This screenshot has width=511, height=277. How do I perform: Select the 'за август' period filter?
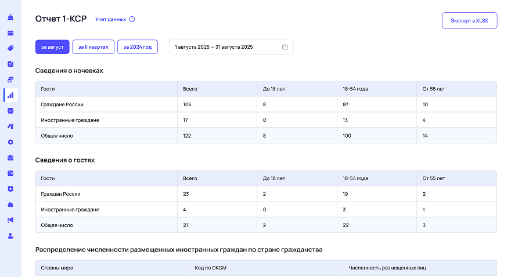click(x=52, y=47)
